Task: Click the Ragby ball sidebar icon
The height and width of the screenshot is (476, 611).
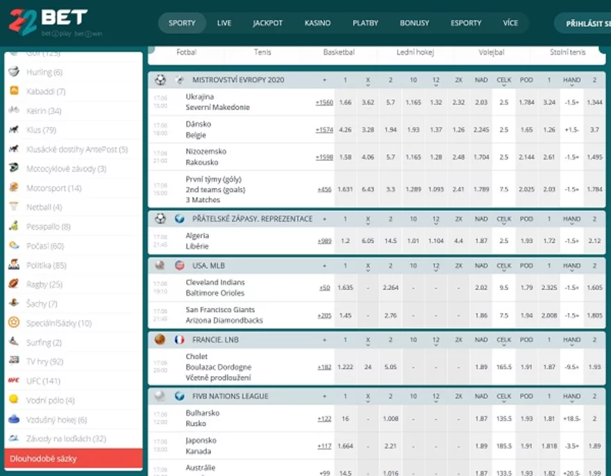Action: 13,284
